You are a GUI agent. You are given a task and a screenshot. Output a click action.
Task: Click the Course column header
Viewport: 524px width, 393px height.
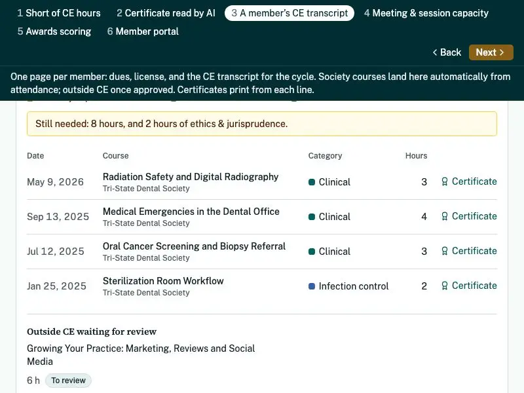(116, 156)
